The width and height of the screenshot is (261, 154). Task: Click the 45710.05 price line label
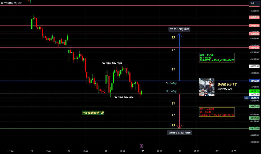click(254, 17)
